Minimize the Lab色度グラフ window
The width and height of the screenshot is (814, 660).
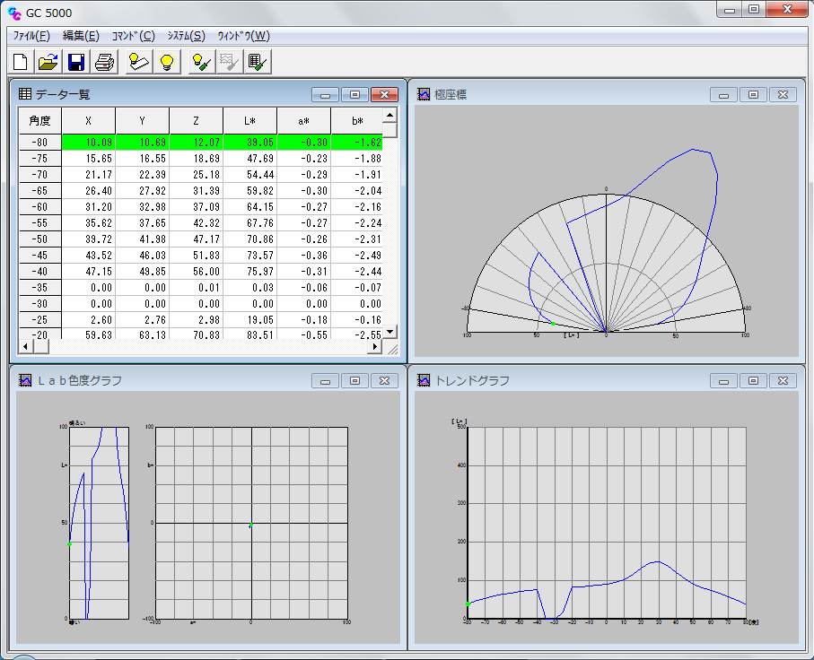pos(325,380)
